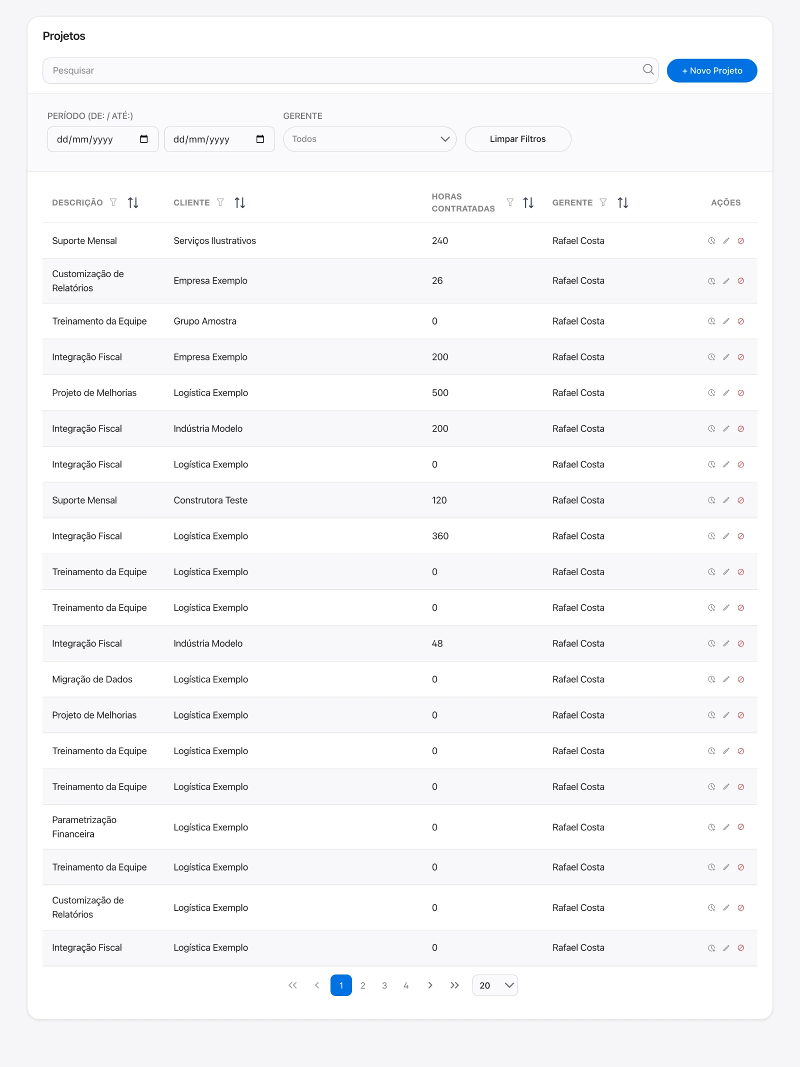Viewport: 800px width, 1067px height.
Task: Go to page 2
Action: click(x=363, y=985)
